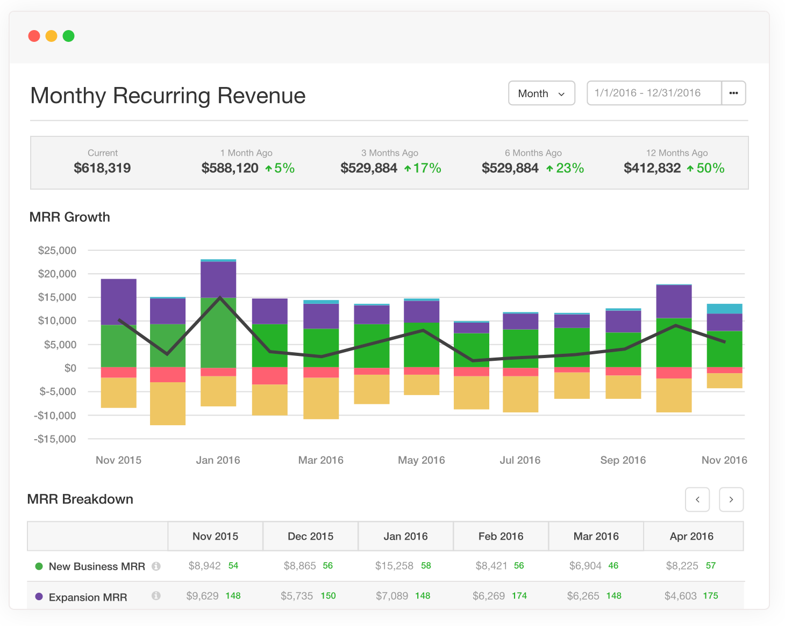Click the -$15,000 y-axis label
This screenshot has width=785, height=626.
pos(55,439)
